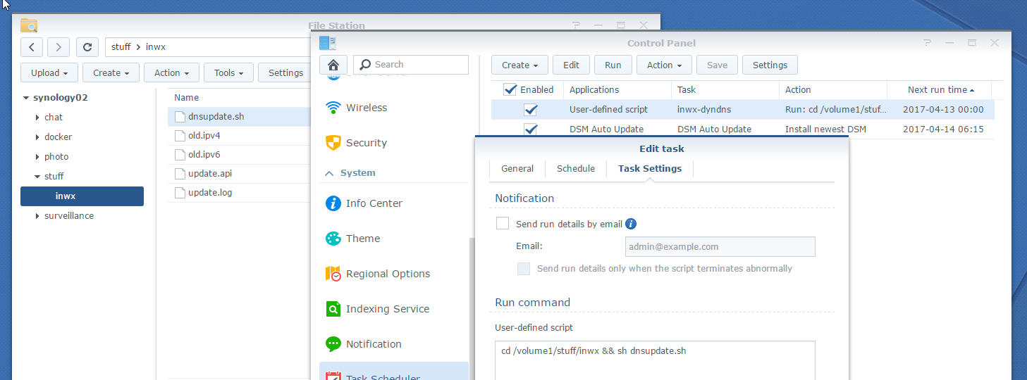This screenshot has height=380, width=1027.
Task: Enable Send run details by email
Action: pyautogui.click(x=503, y=224)
